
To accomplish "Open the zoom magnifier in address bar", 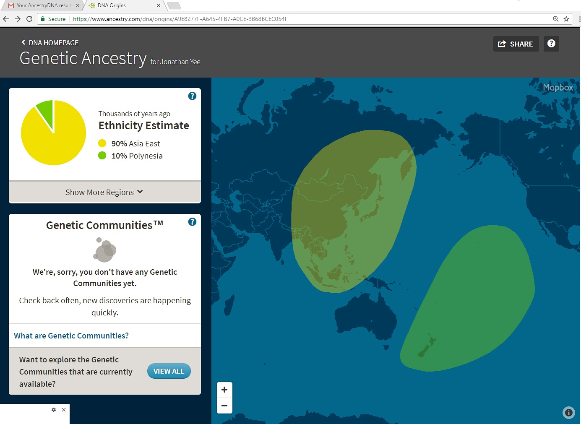I will (555, 19).
